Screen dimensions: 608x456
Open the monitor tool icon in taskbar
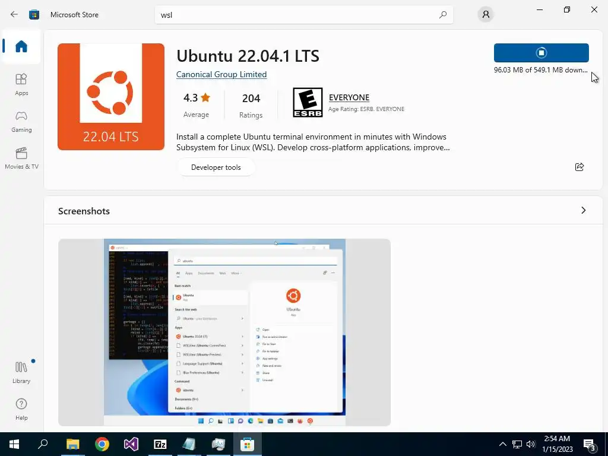pyautogui.click(x=218, y=444)
